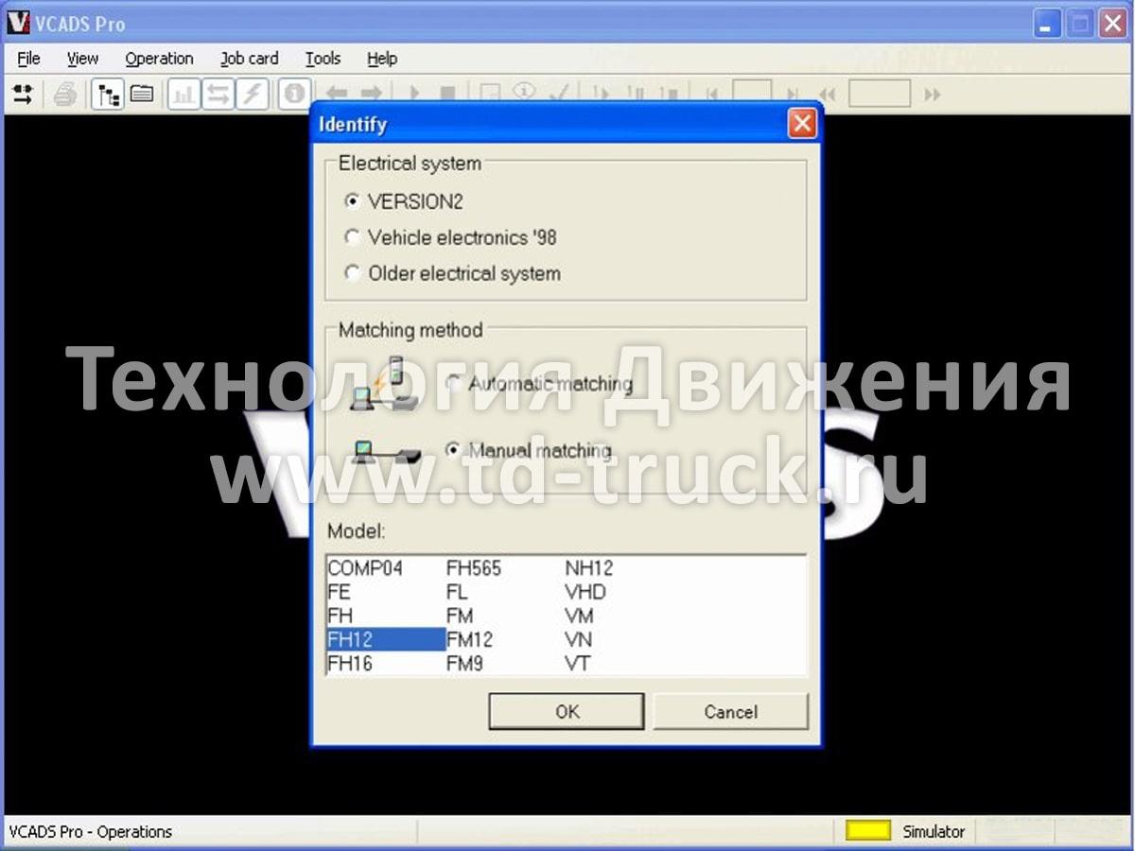
Task: Click the fast-forward double arrow toolbar icon
Action: pyautogui.click(x=933, y=94)
